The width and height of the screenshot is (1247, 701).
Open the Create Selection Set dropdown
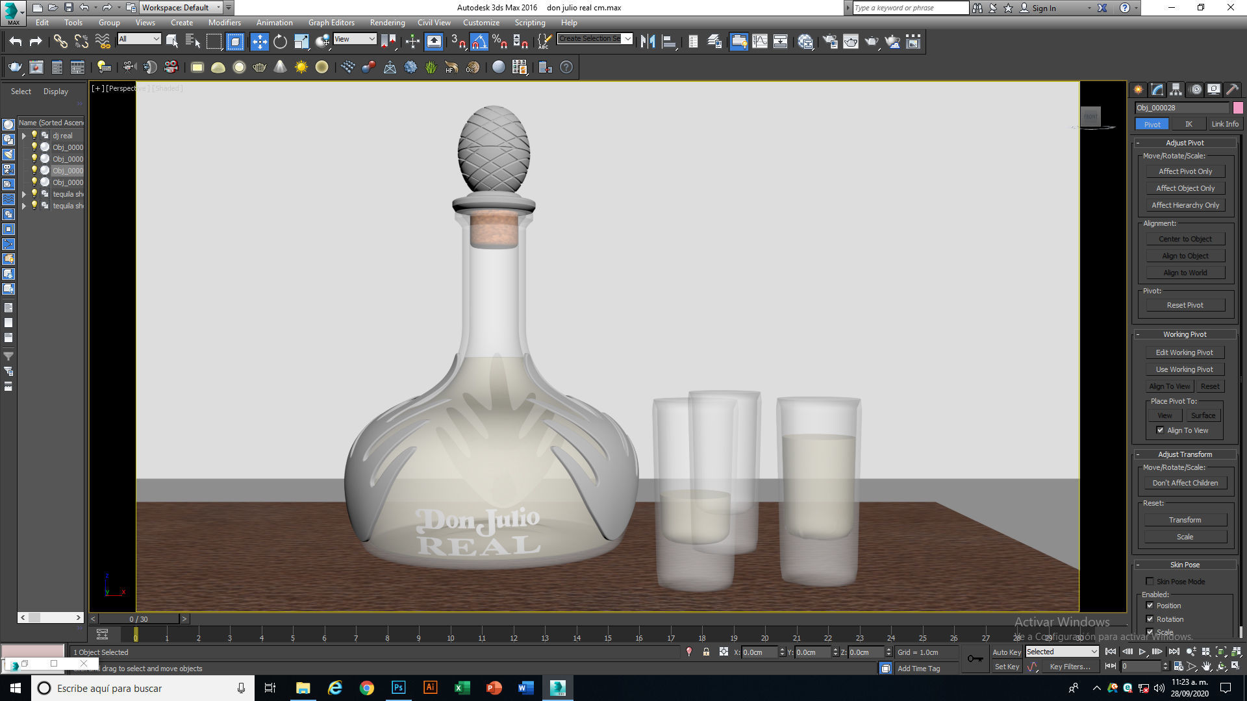click(x=595, y=38)
